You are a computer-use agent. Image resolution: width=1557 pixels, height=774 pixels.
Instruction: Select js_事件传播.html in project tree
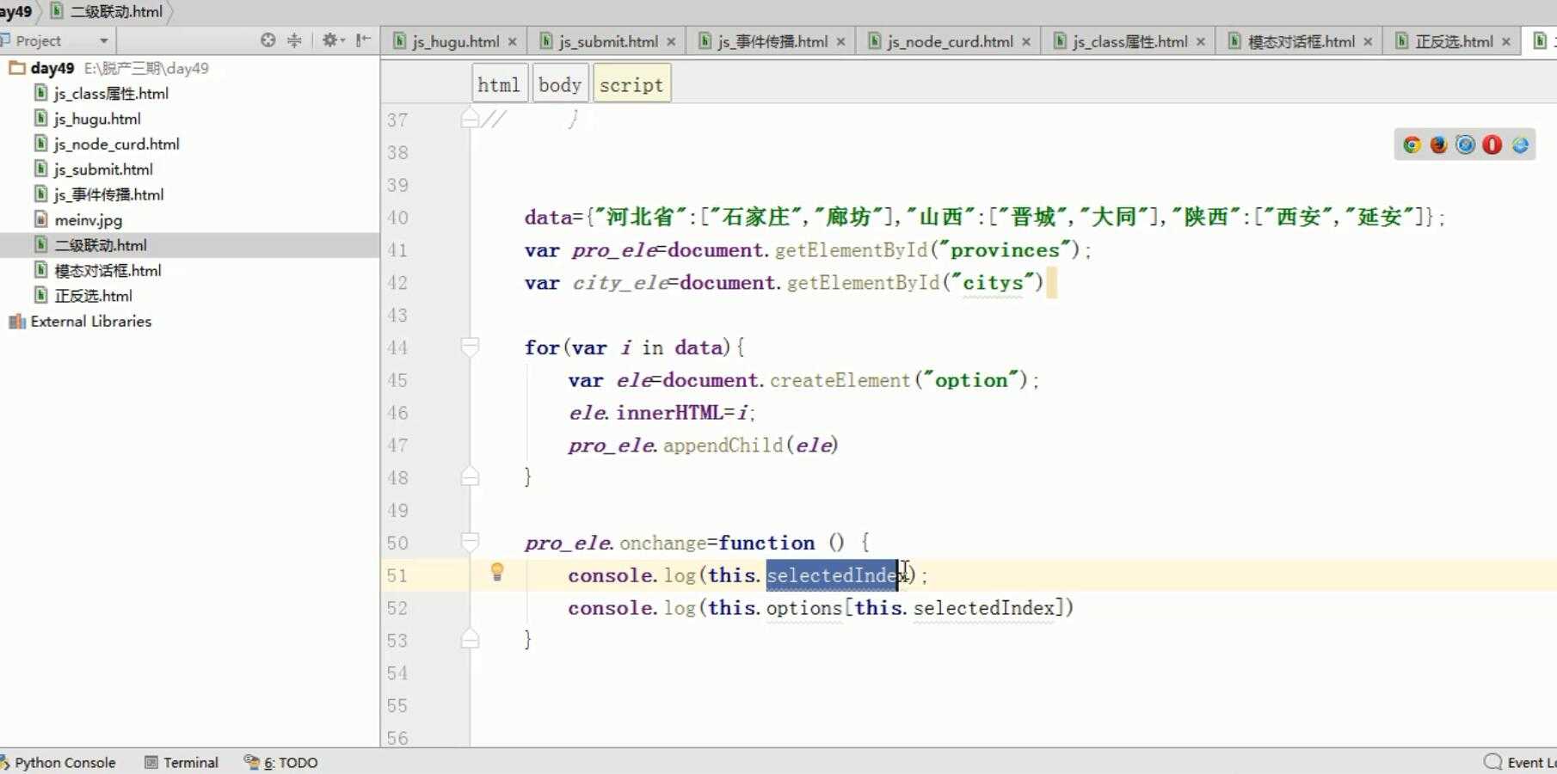pyautogui.click(x=108, y=194)
